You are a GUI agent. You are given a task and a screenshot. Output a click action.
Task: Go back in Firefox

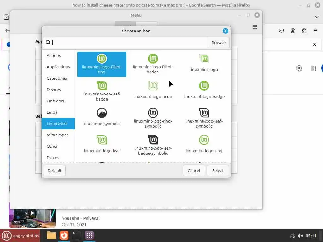pyautogui.click(x=8, y=31)
